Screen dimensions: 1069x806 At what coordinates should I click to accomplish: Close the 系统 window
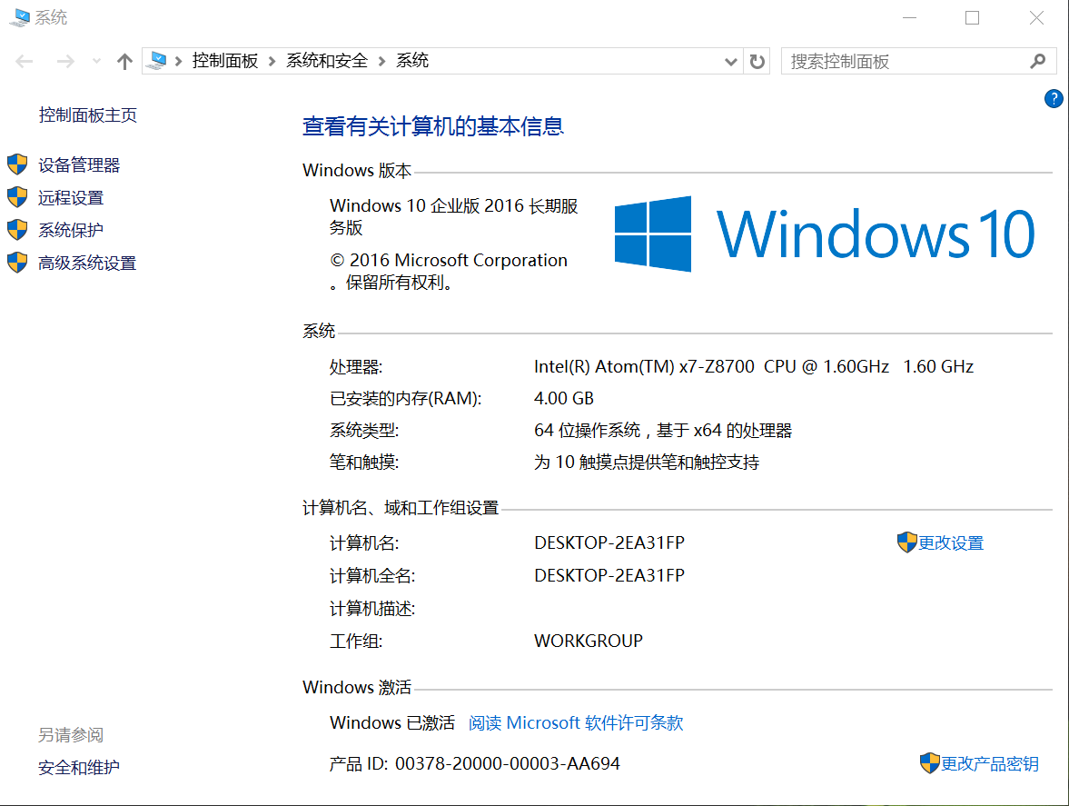1036,18
